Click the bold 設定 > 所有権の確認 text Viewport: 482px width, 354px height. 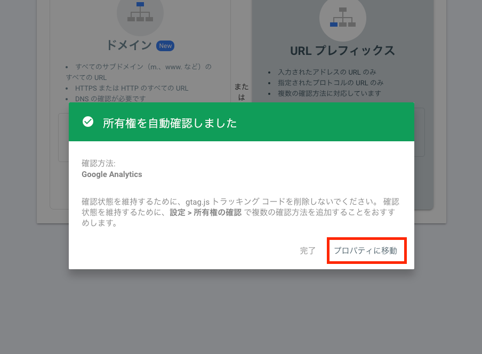206,212
